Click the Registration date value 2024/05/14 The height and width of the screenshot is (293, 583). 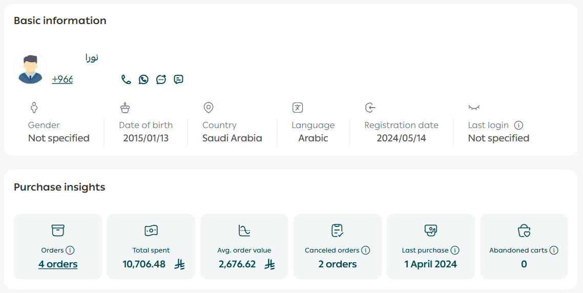tap(401, 138)
